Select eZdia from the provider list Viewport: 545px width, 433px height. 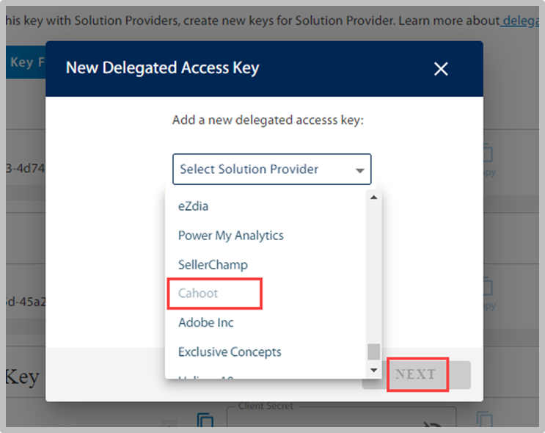click(193, 206)
